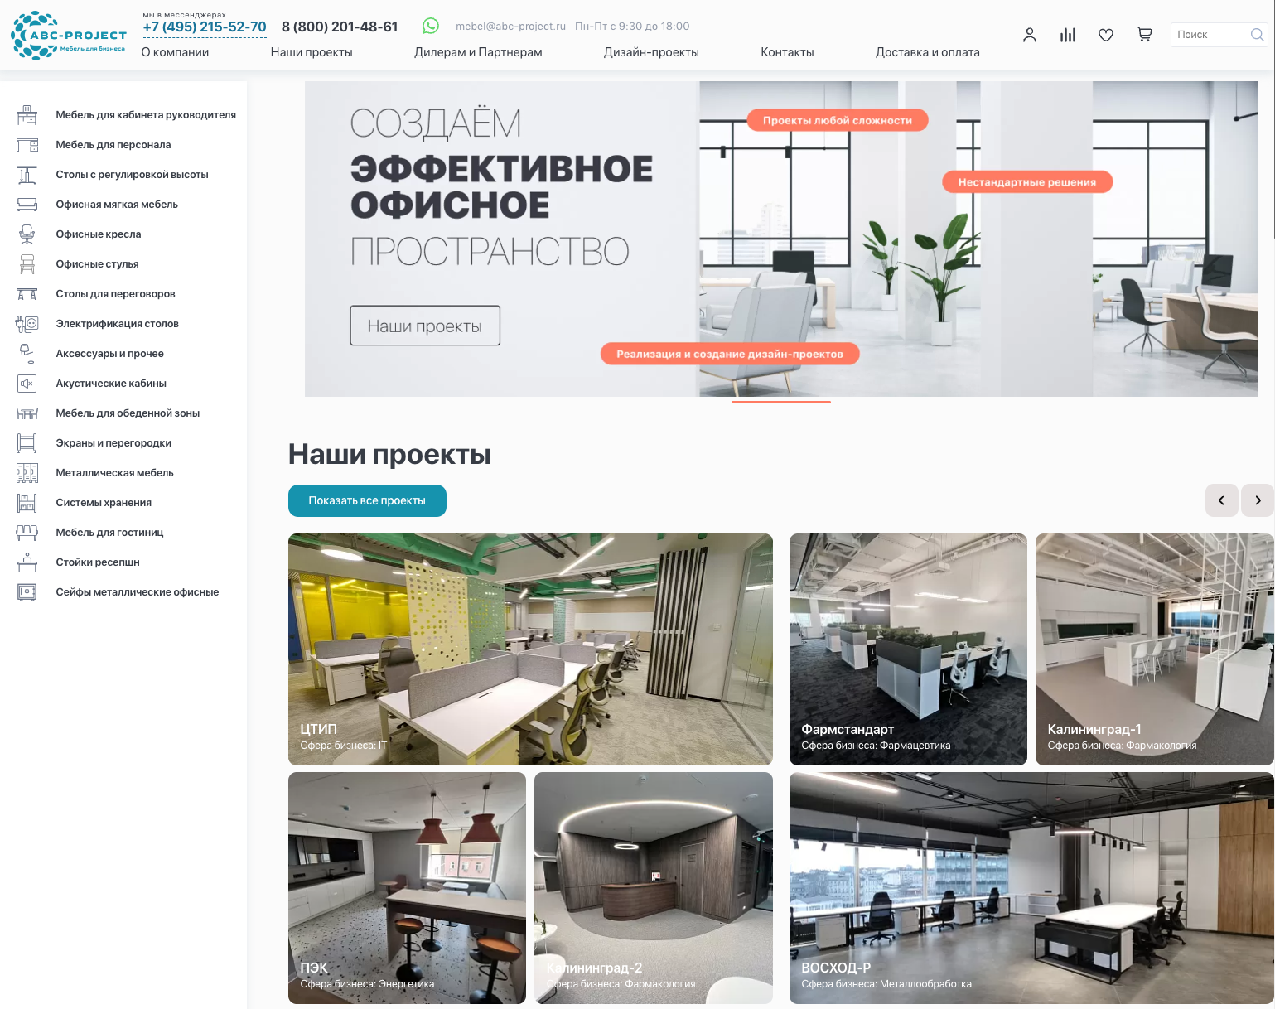Show next projects with right arrow

pos(1257,500)
